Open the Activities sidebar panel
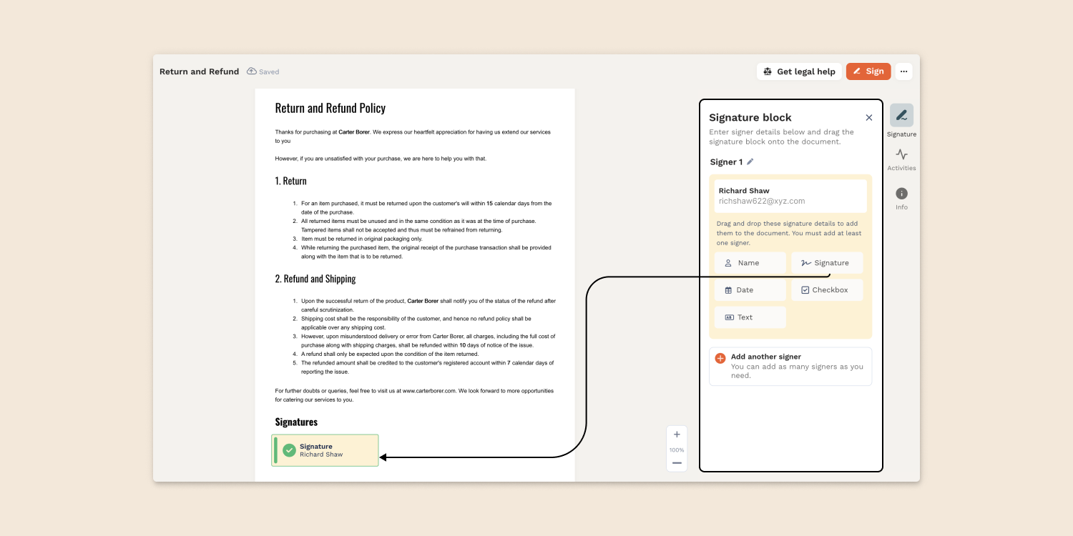The width and height of the screenshot is (1073, 536). (901, 155)
